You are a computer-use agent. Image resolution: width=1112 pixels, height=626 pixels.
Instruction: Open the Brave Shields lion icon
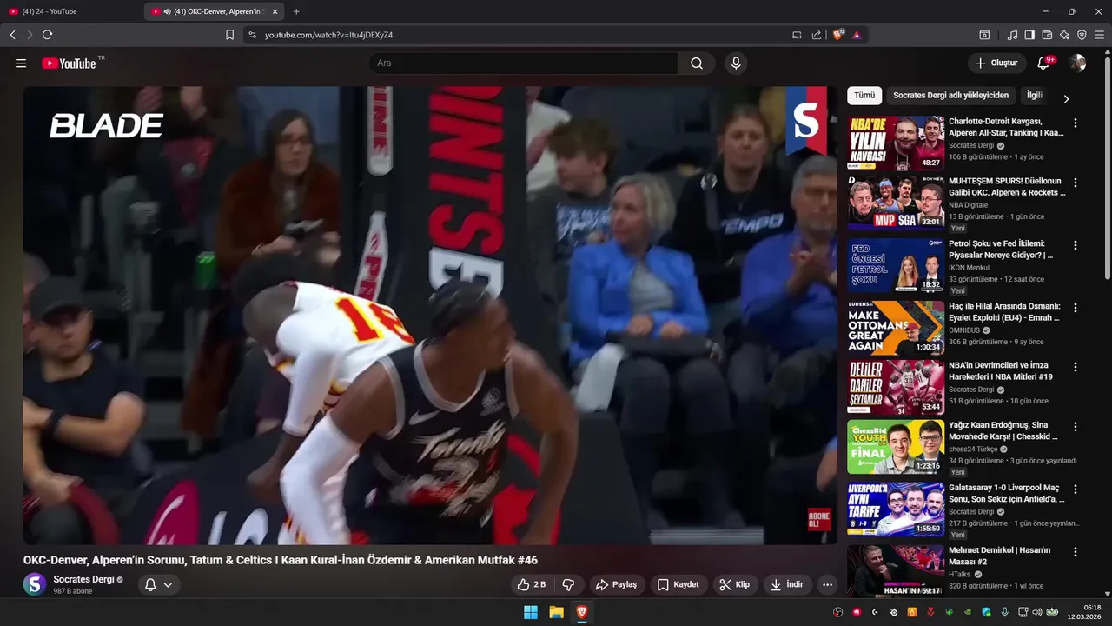(838, 35)
